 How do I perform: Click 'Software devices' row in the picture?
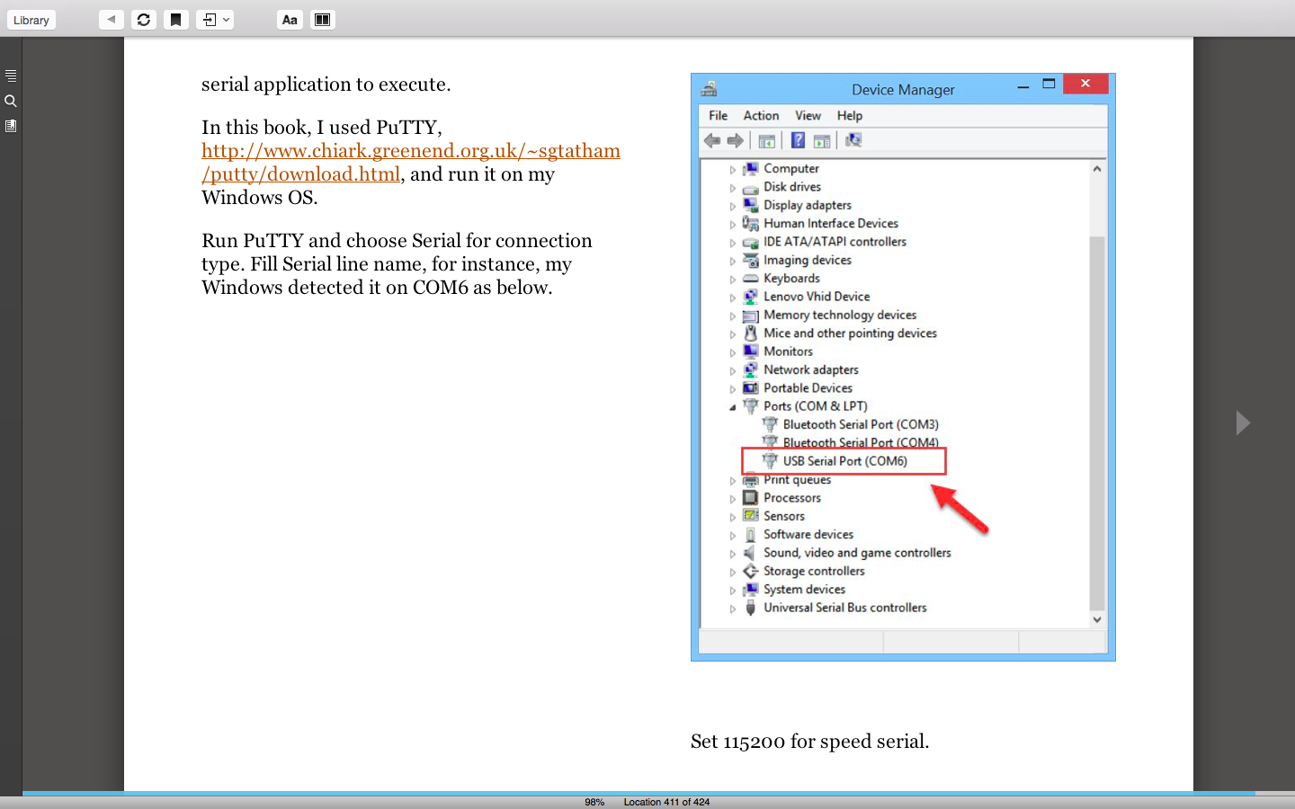798,534
